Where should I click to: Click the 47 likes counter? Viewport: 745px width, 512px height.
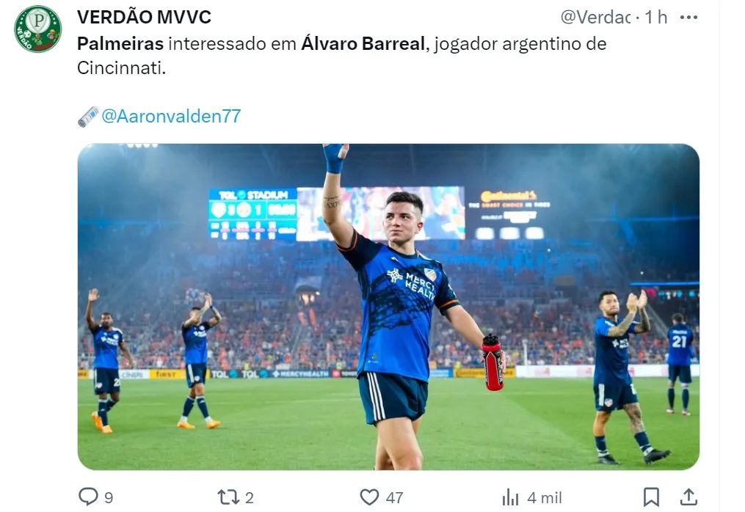point(394,498)
